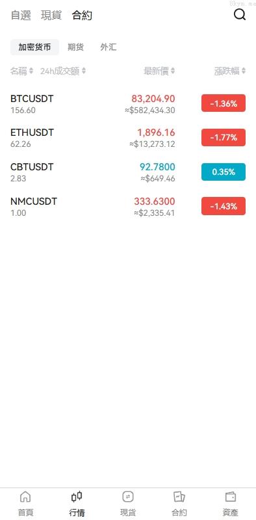Open the 現貨 spot trading icon

click(127, 497)
